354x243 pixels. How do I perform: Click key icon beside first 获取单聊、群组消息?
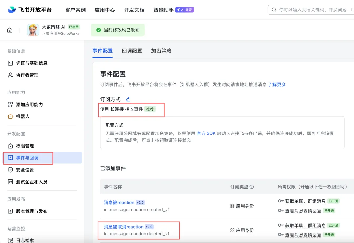(281, 201)
